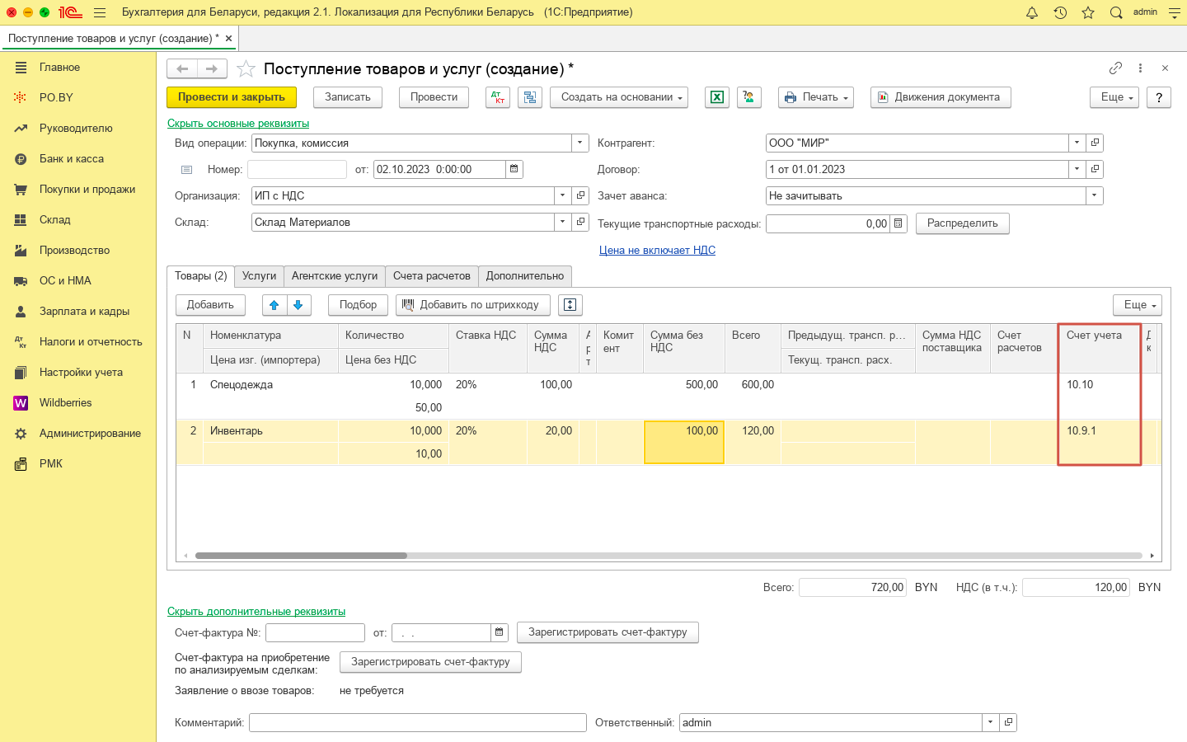Go forward with the right arrow button
1187x742 pixels.
coord(212,69)
